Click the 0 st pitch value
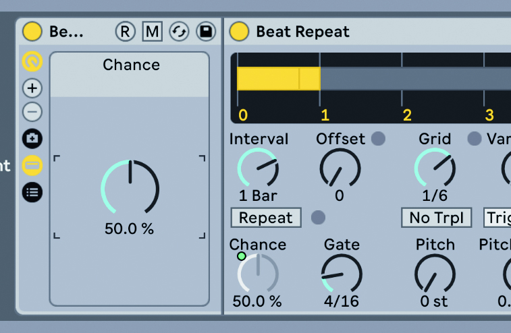This screenshot has width=511, height=333. 434,301
